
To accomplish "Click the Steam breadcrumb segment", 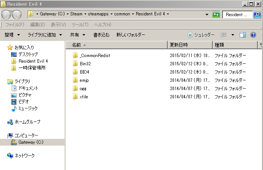I will pyautogui.click(x=76, y=14).
